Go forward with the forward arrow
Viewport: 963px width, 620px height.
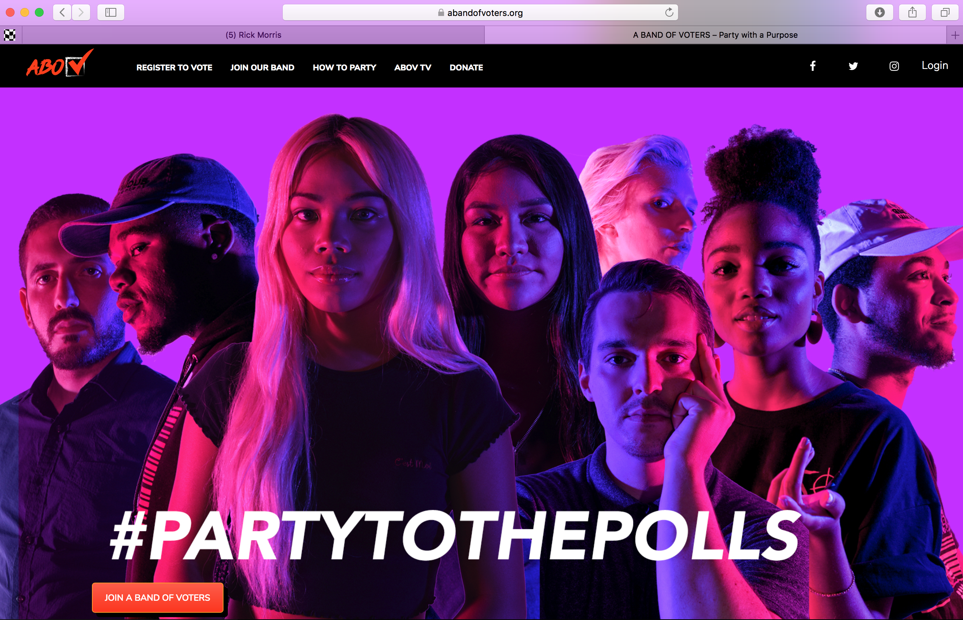point(81,12)
